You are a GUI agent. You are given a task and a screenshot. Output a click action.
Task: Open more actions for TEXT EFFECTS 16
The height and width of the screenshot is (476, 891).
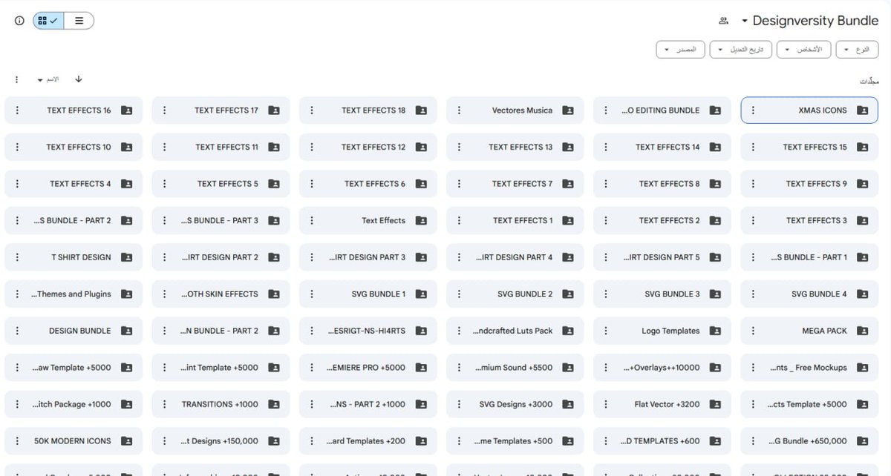17,110
